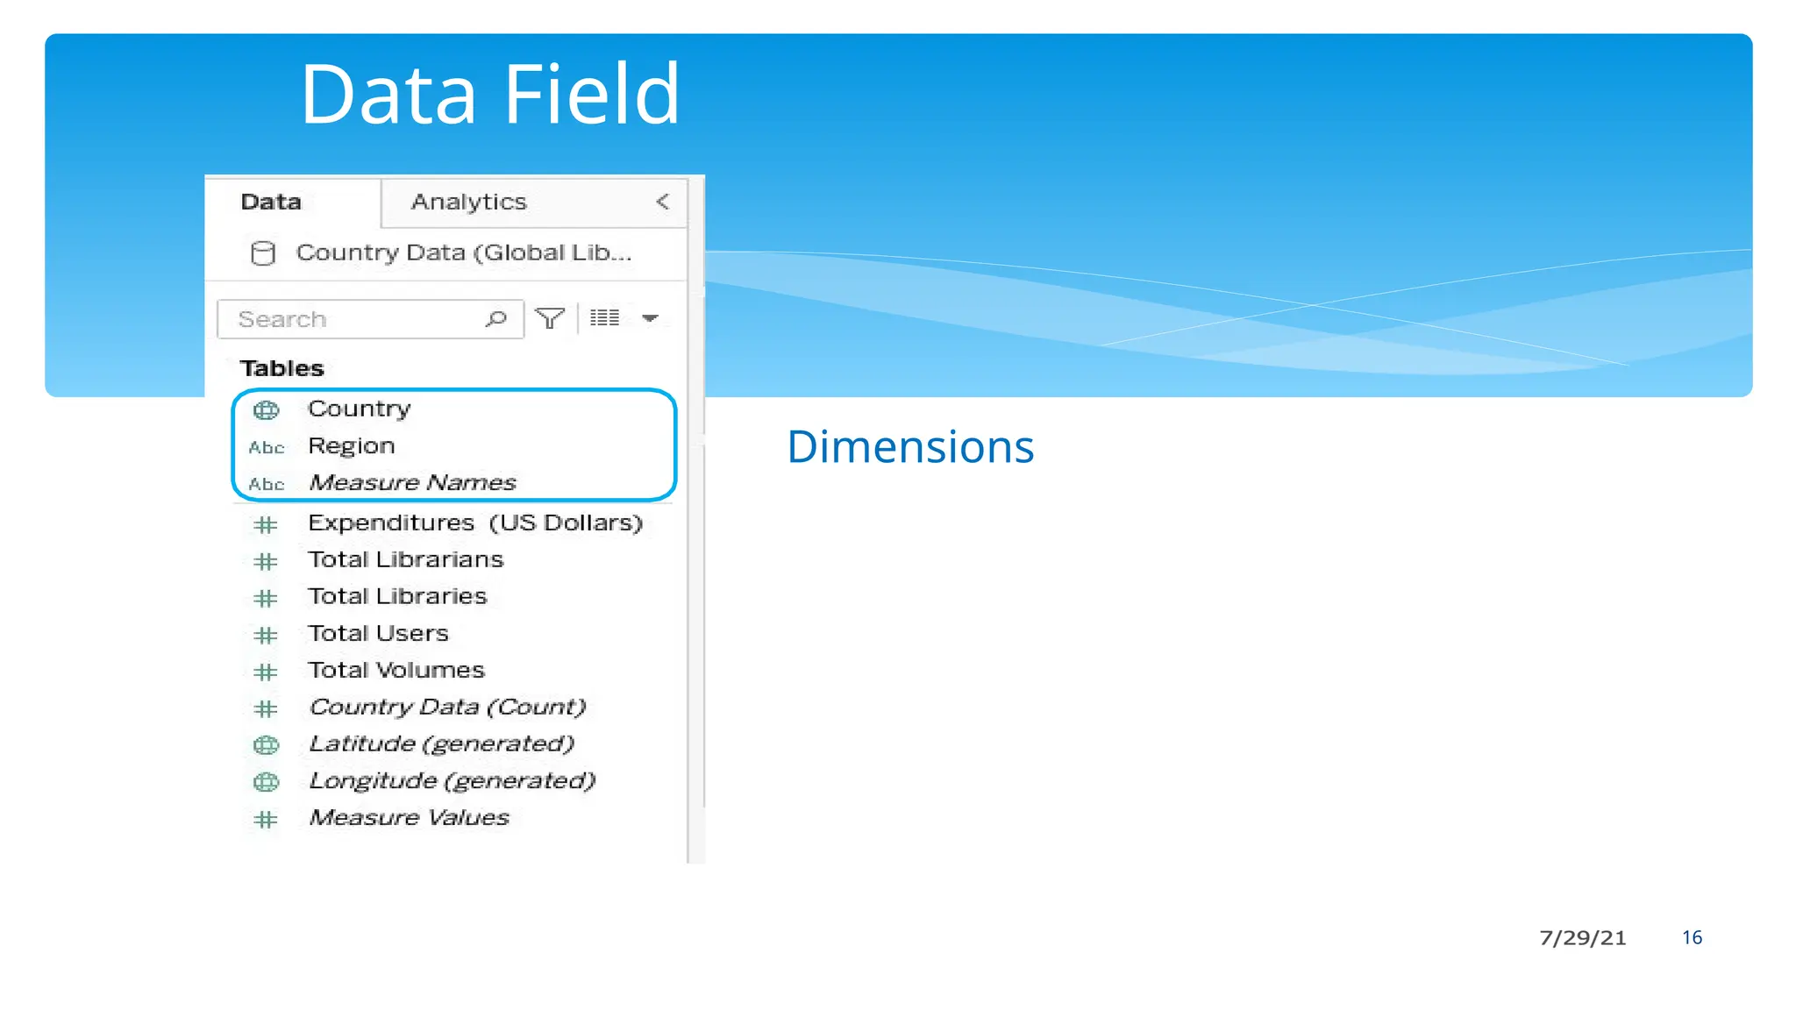
Task: Click the number icon beside Total Libraries
Action: coord(266,599)
